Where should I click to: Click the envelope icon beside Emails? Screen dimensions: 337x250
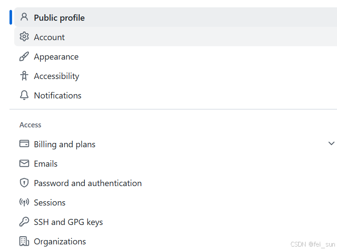(24, 164)
